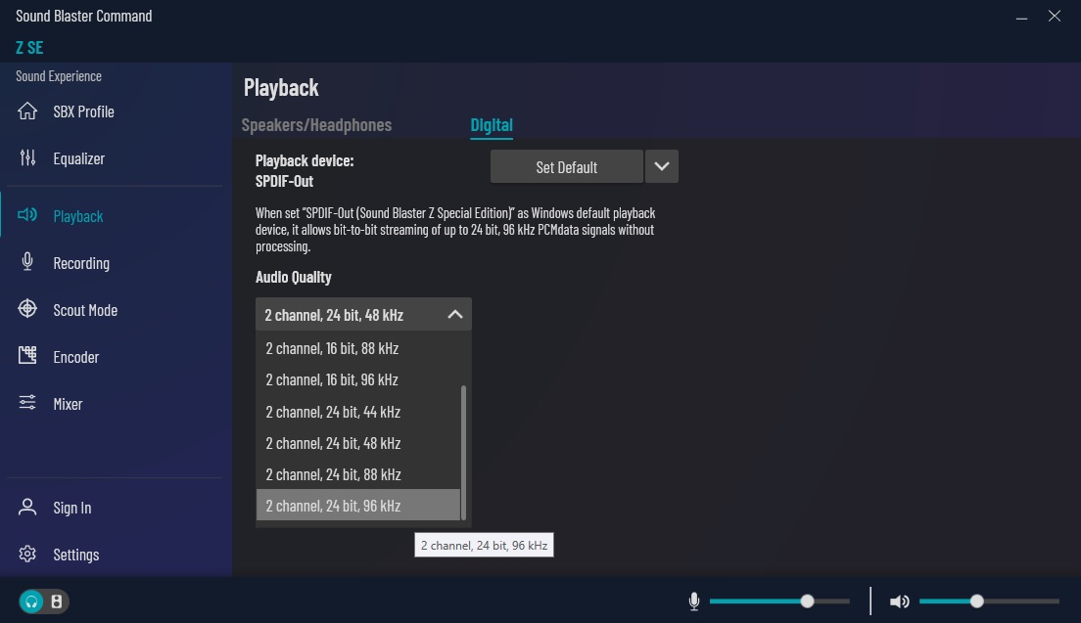
Task: Mute speaker via bottom volume icon
Action: [x=899, y=601]
